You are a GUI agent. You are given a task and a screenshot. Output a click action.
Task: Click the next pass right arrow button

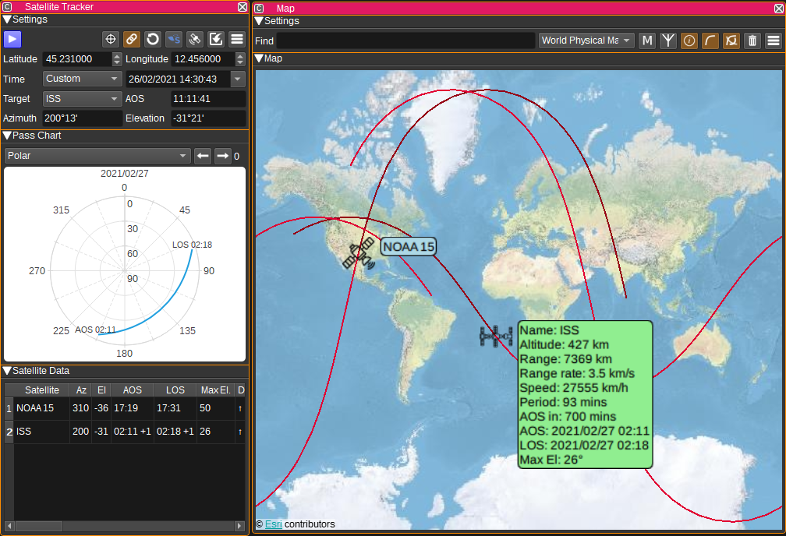(x=222, y=156)
